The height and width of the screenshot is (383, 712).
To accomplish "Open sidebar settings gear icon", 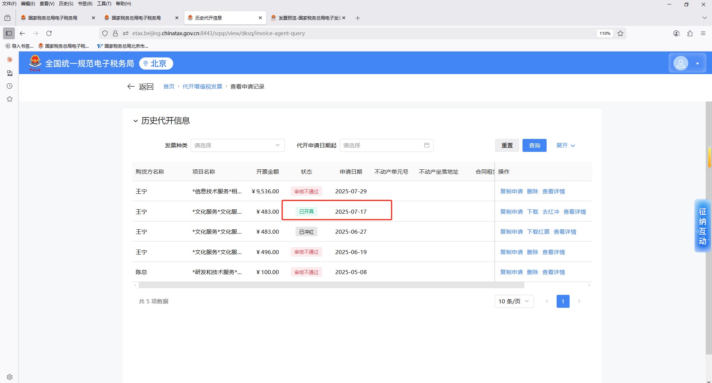I will [10, 377].
